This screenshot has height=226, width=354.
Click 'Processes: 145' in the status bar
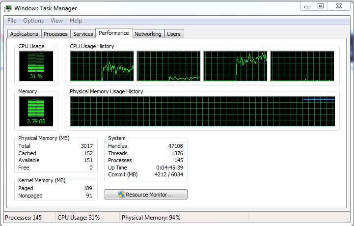coord(23,218)
